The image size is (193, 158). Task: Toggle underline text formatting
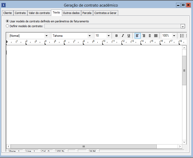129,36
